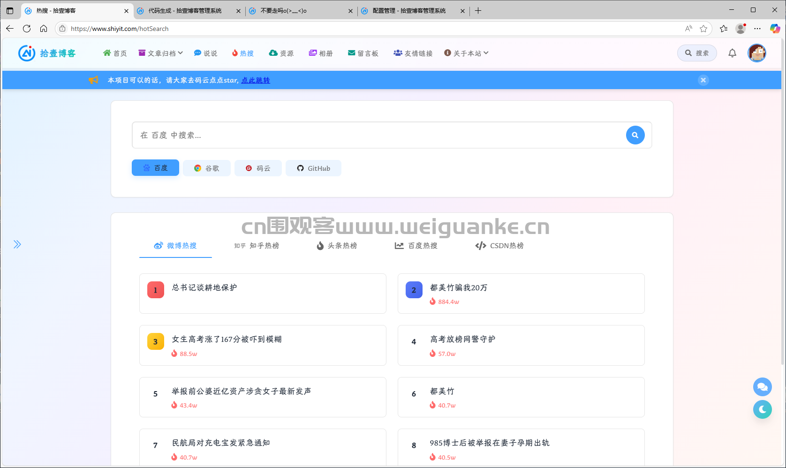
Task: Open browser settings and more menu
Action: 757,29
